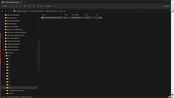Open a new File Explorer tab

tap(25, 2)
